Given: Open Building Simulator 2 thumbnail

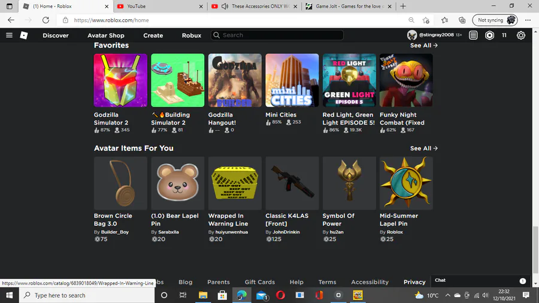Looking at the screenshot, I should click(177, 80).
